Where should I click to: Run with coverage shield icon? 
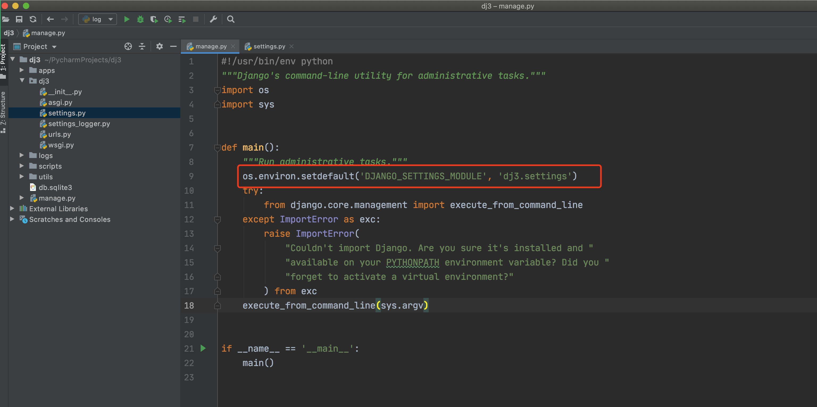click(x=154, y=19)
